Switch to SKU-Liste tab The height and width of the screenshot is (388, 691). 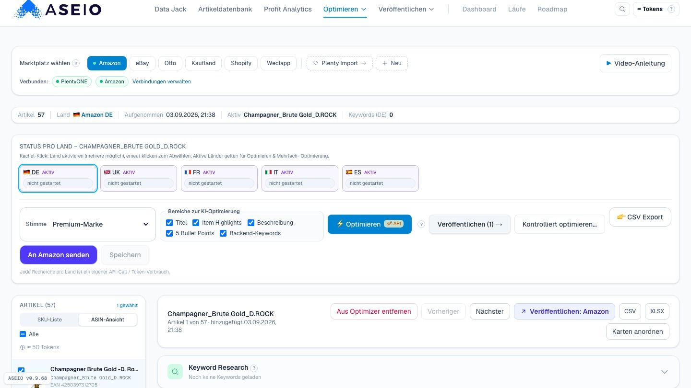coord(49,320)
